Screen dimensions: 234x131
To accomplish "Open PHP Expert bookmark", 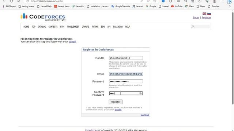I will (x=9, y=6).
